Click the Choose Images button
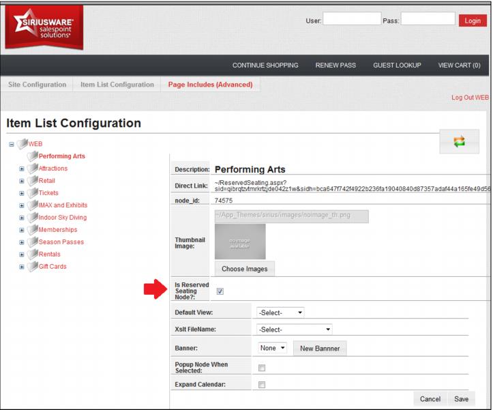The height and width of the screenshot is (410, 493). [245, 269]
